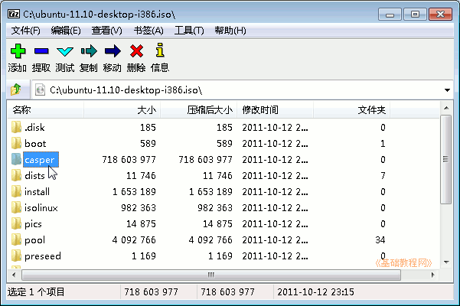The width and height of the screenshot is (460, 306).
Task: Open the 编辑(E) menu
Action: pos(66,31)
